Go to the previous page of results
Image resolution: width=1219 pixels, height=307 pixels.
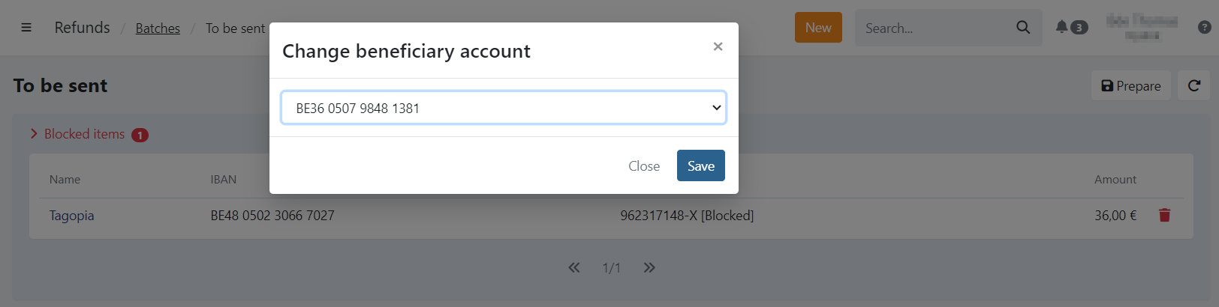(574, 267)
